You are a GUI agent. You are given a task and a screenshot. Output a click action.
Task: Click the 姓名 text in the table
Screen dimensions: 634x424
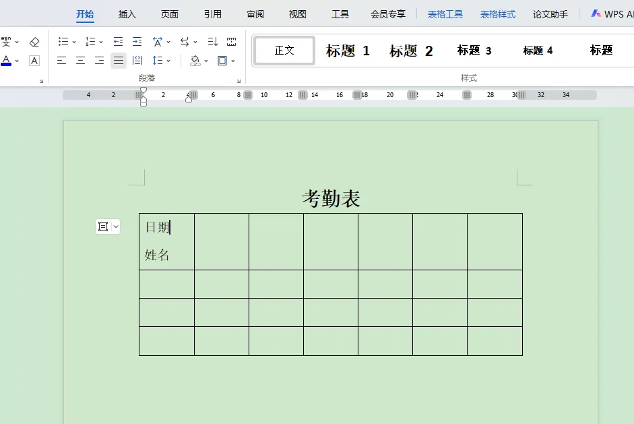(x=157, y=255)
